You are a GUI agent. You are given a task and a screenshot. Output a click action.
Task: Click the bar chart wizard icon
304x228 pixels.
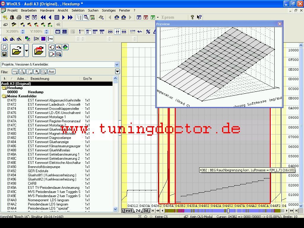coord(5,39)
